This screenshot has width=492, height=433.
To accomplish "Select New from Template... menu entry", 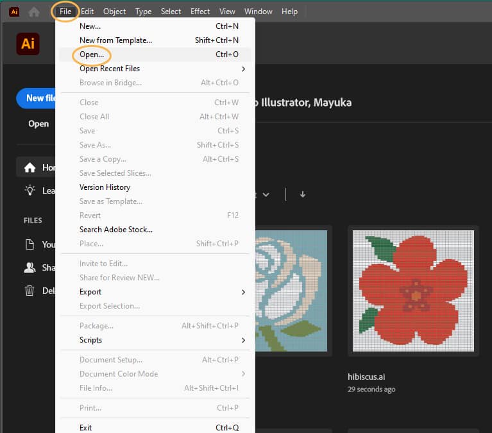I will pos(115,40).
